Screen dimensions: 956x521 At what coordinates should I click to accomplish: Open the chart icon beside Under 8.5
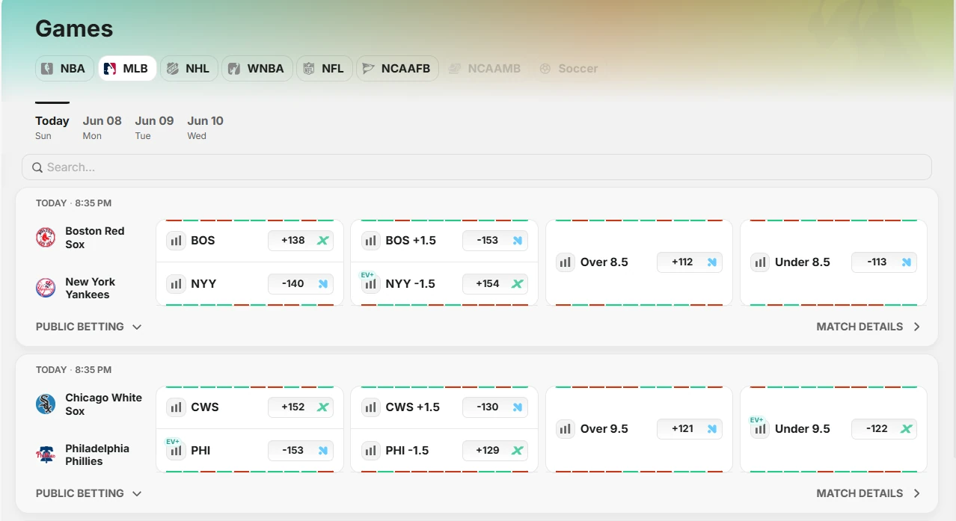coord(760,262)
